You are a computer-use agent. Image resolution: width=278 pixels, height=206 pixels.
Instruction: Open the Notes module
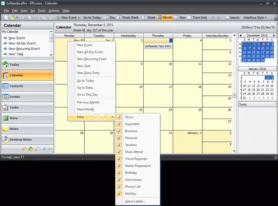click(x=14, y=129)
